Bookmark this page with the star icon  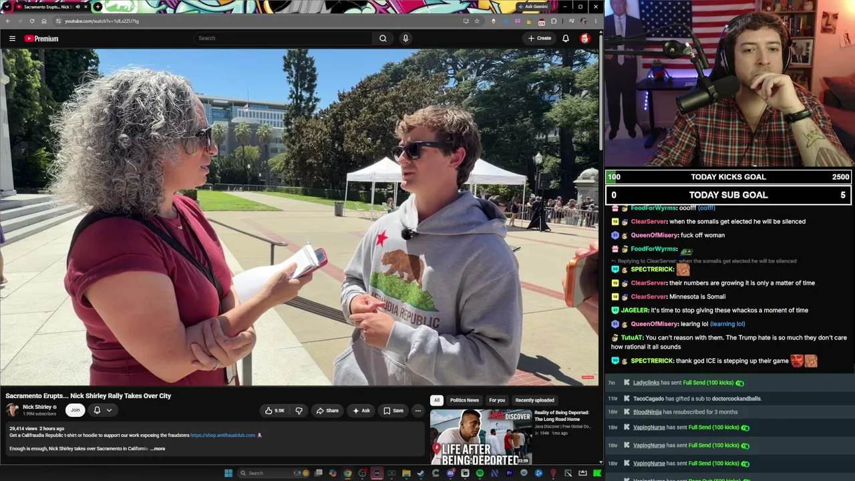477,21
